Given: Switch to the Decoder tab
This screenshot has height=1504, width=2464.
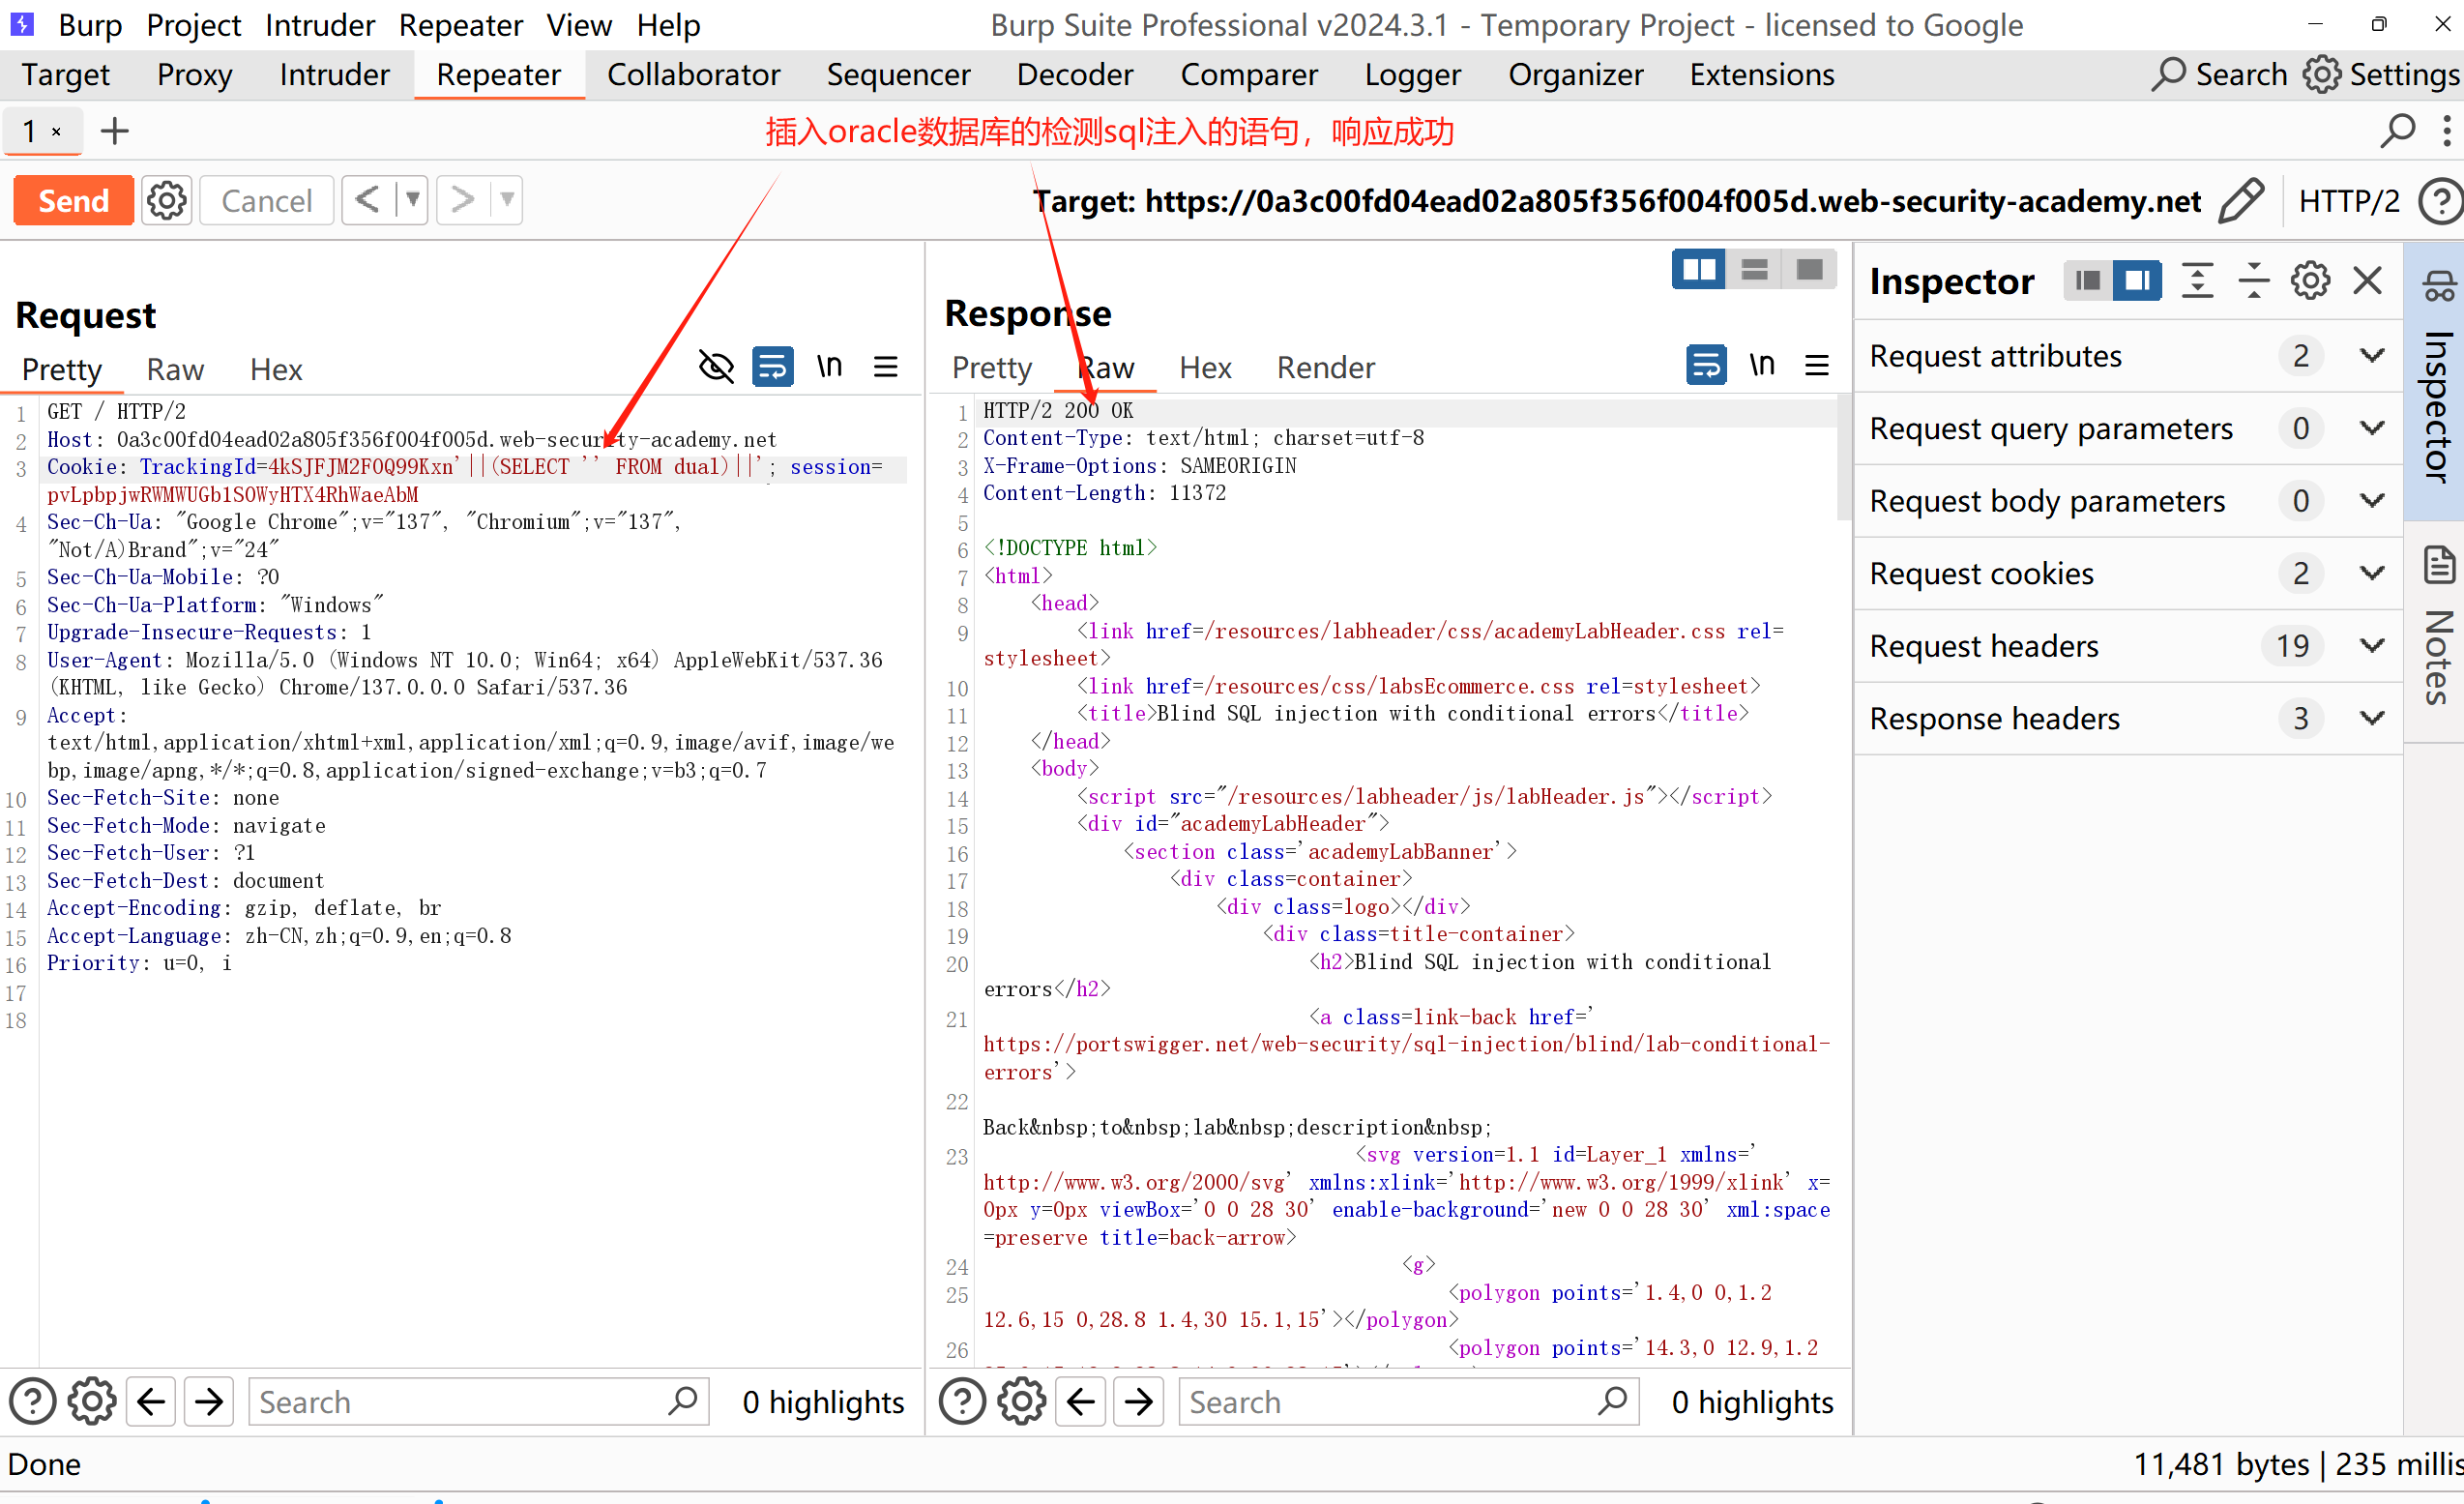Looking at the screenshot, I should pyautogui.click(x=1074, y=75).
